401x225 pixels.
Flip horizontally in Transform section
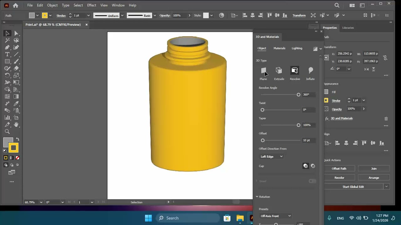pyautogui.click(x=366, y=69)
